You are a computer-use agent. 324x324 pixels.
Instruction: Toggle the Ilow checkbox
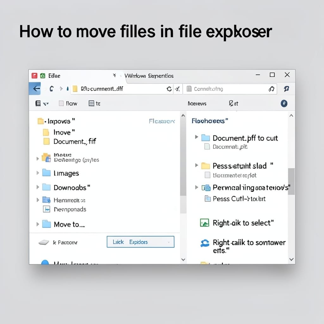(x=61, y=103)
